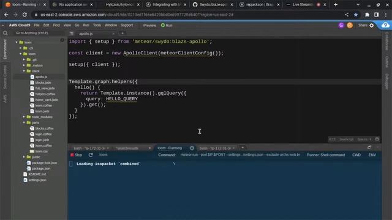
Task: Open settings.json file
Action: pyautogui.click(x=37, y=180)
